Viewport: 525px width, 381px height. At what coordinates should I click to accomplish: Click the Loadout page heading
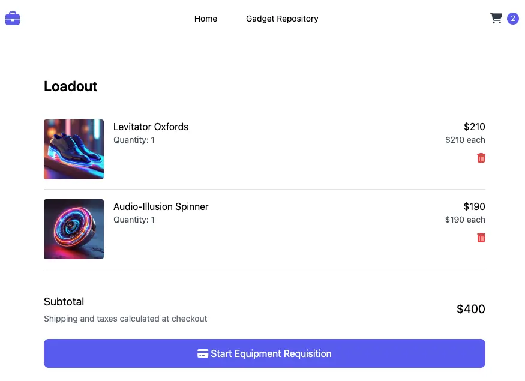coord(71,86)
